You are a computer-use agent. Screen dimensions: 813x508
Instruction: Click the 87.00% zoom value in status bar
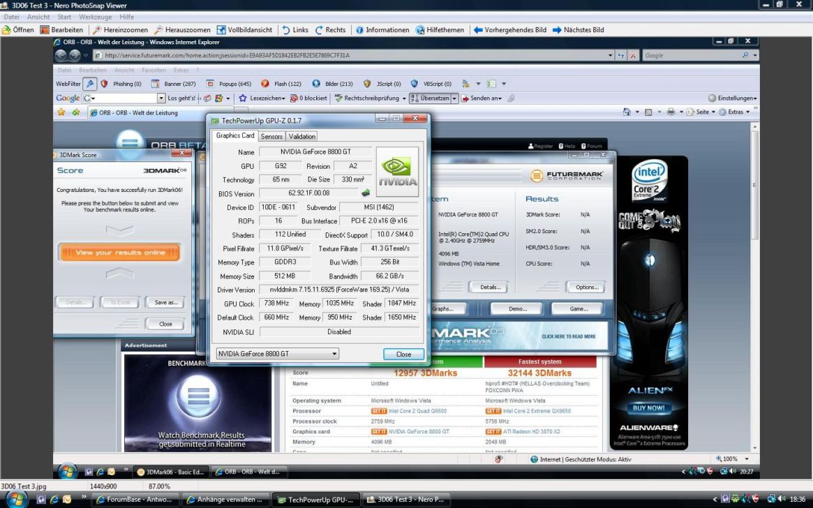tap(159, 486)
